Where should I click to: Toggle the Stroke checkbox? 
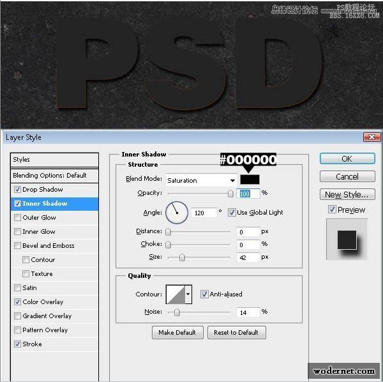click(x=17, y=344)
